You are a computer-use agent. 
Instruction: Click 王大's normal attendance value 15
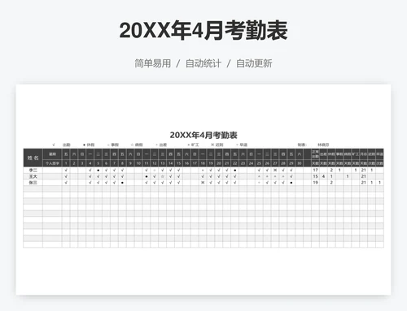[315, 176]
